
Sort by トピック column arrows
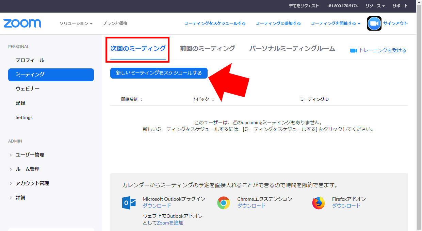click(213, 100)
